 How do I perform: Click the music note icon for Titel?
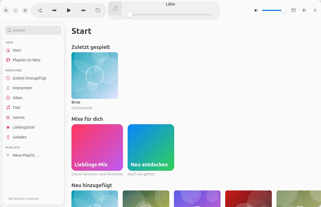[8, 108]
